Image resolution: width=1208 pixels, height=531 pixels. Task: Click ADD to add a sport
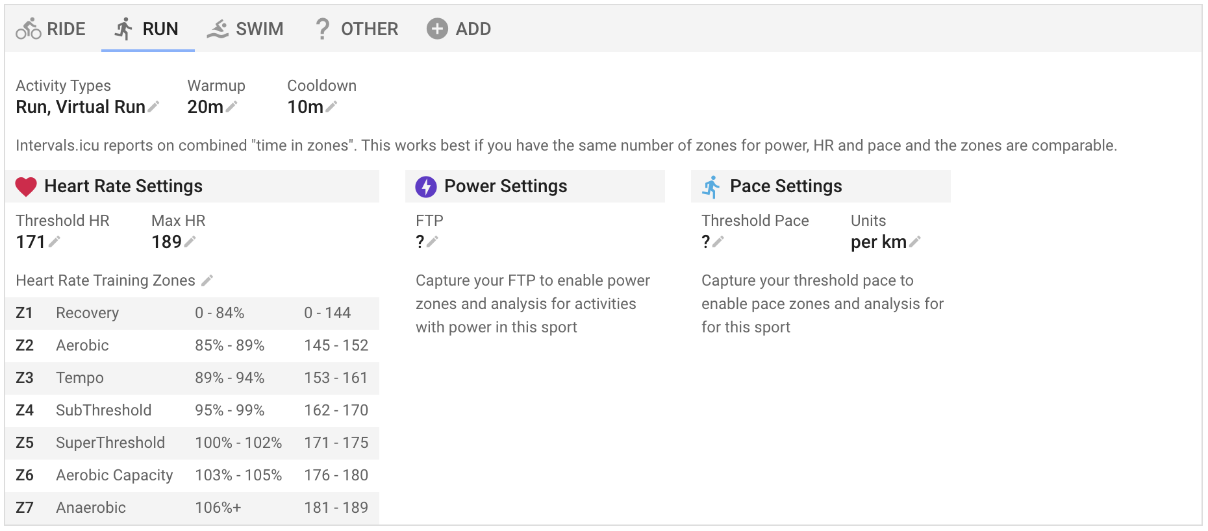tap(459, 29)
